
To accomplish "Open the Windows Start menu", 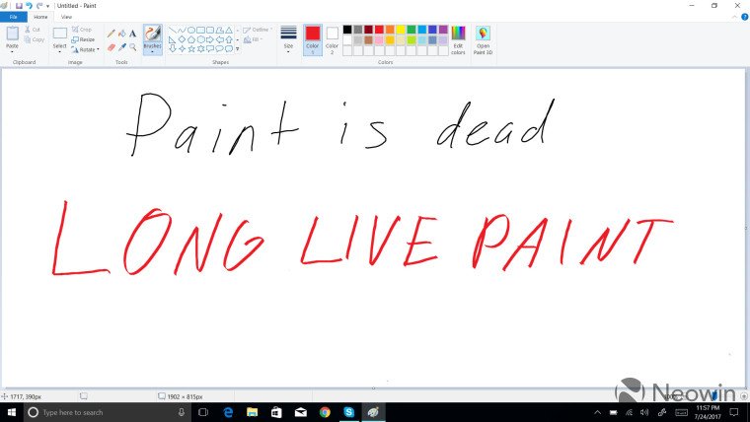I will [x=12, y=412].
